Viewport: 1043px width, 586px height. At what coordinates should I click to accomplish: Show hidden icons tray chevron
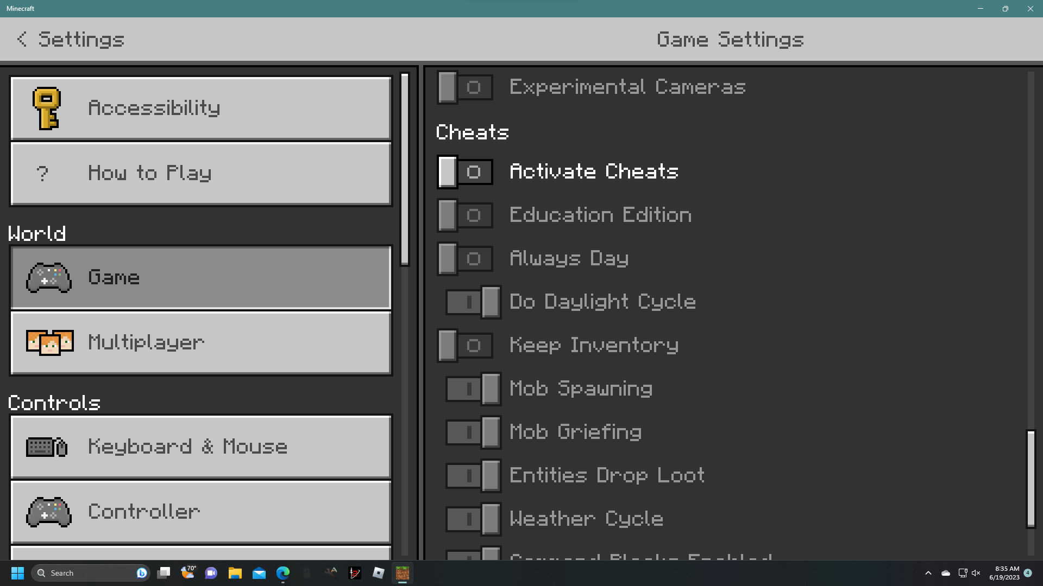pyautogui.click(x=928, y=573)
